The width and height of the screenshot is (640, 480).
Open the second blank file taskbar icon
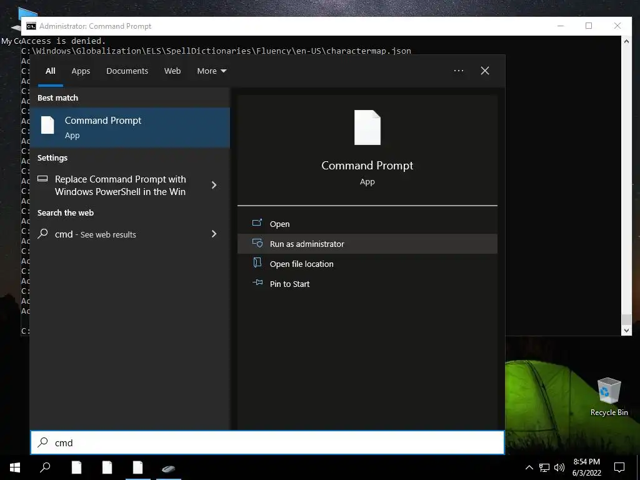[107, 467]
